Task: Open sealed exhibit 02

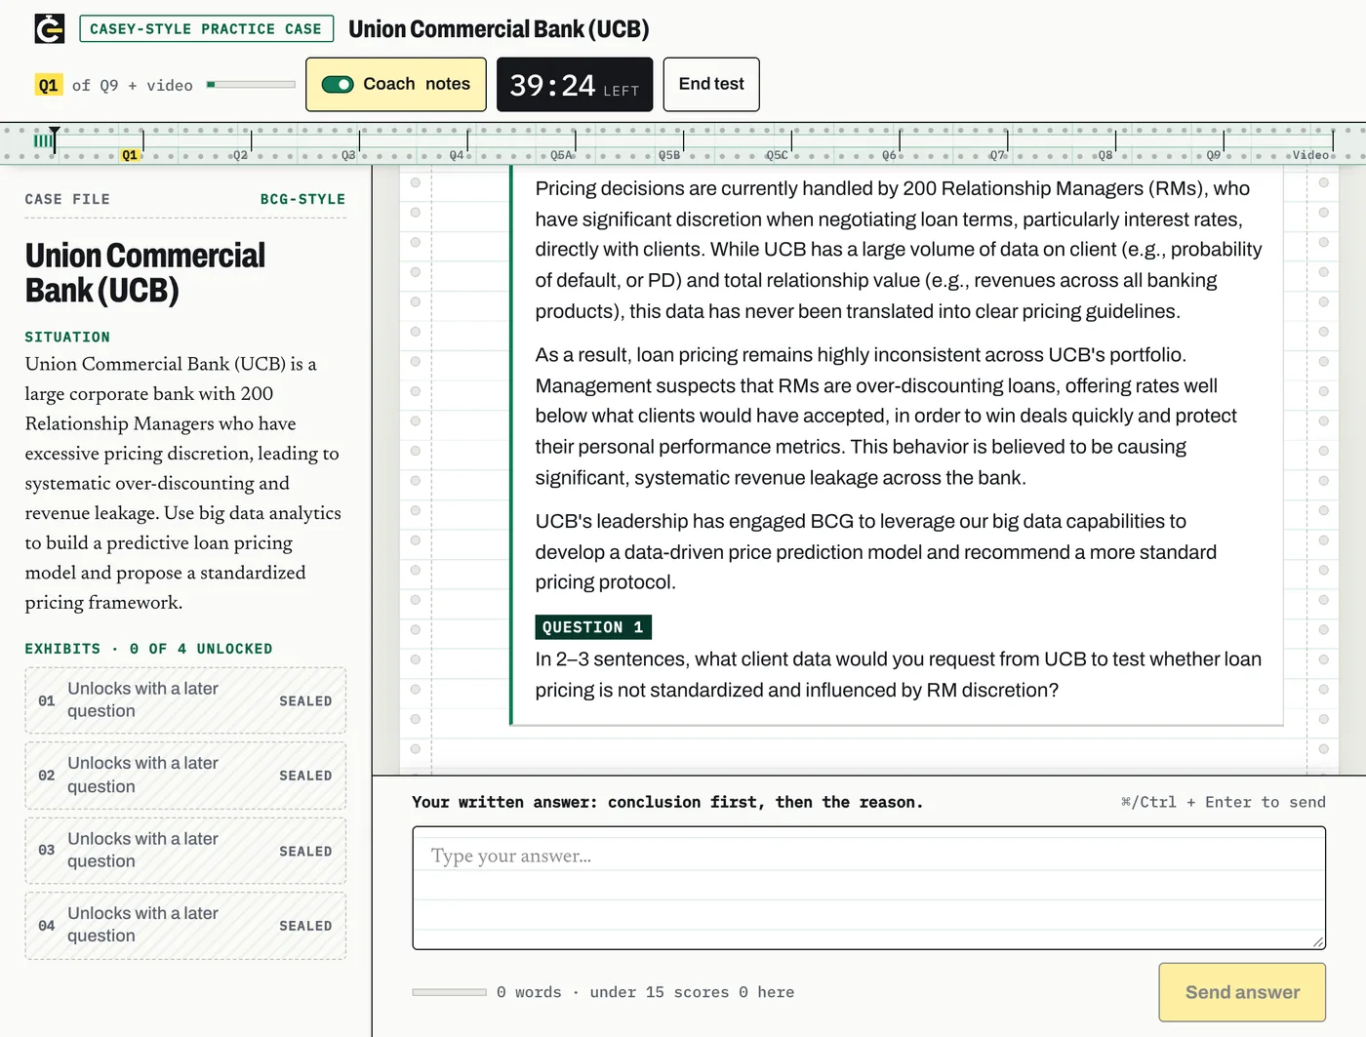Action: 185,776
